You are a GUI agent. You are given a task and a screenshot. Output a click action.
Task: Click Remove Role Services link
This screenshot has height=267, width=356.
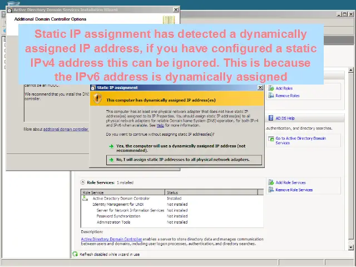(x=294, y=190)
